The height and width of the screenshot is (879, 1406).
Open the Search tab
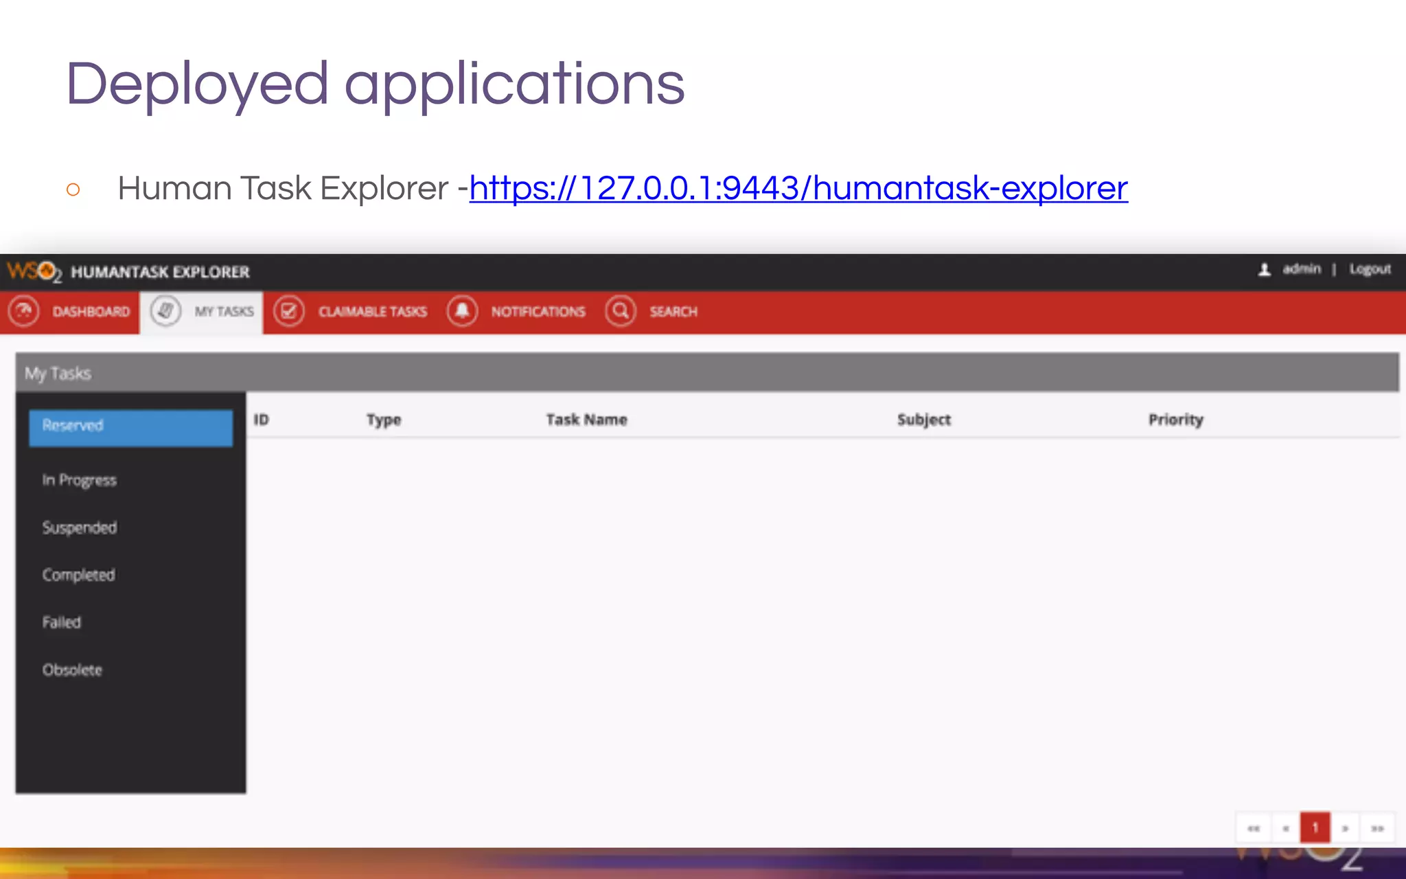coord(652,312)
